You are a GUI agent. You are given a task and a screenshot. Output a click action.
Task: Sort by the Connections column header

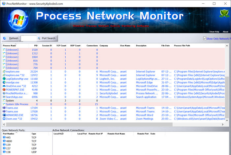(x=92, y=45)
